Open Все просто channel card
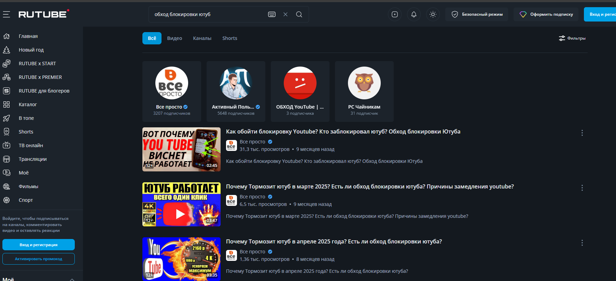 pyautogui.click(x=172, y=92)
